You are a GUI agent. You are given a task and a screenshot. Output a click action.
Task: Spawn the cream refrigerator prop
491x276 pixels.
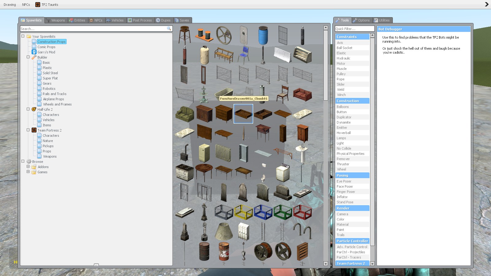pyautogui.click(x=204, y=153)
